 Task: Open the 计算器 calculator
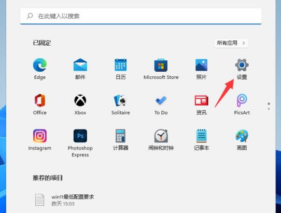[x=121, y=140]
